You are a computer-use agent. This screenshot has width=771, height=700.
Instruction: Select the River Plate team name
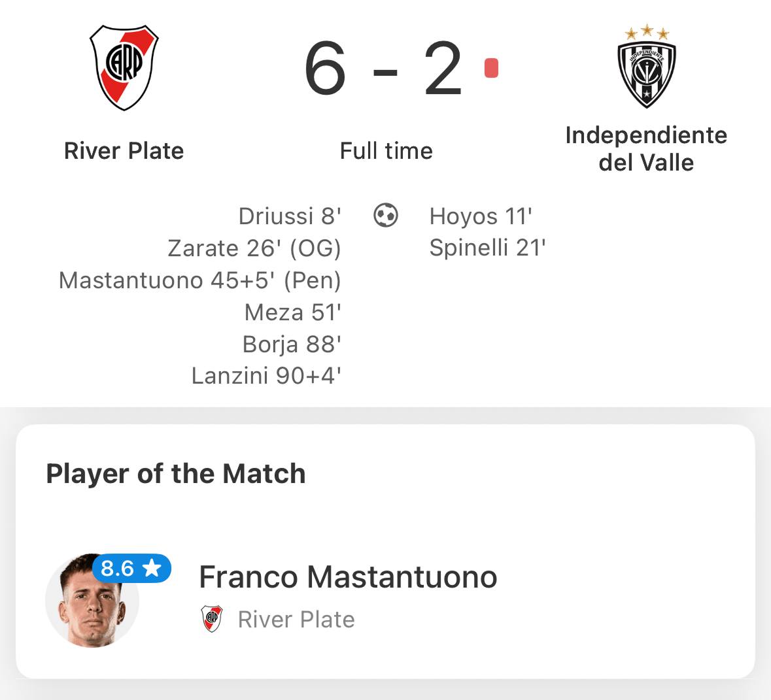124,151
